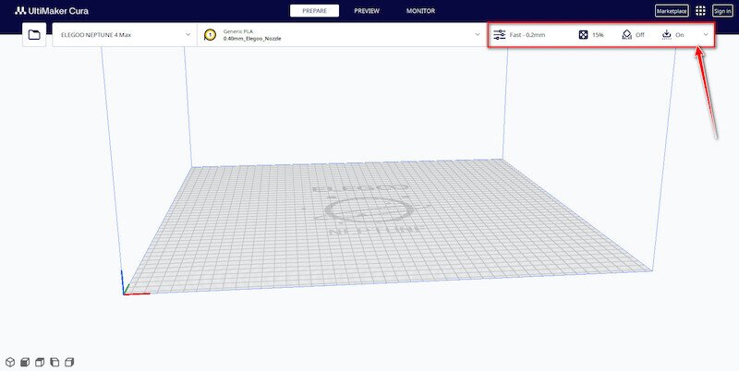Switch to front view cube icon
Screen dimensions: 739x371
[x=25, y=362]
